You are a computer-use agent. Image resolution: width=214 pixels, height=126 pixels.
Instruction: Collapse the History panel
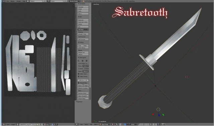point(78,43)
